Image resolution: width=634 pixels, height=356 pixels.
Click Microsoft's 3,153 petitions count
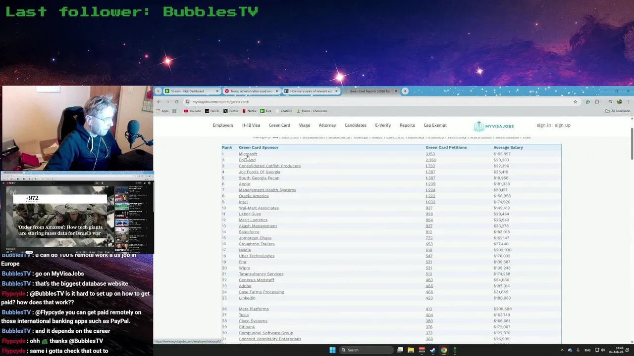(430, 154)
